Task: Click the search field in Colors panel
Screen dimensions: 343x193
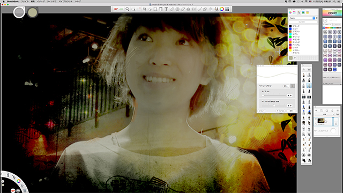Action: click(x=303, y=22)
